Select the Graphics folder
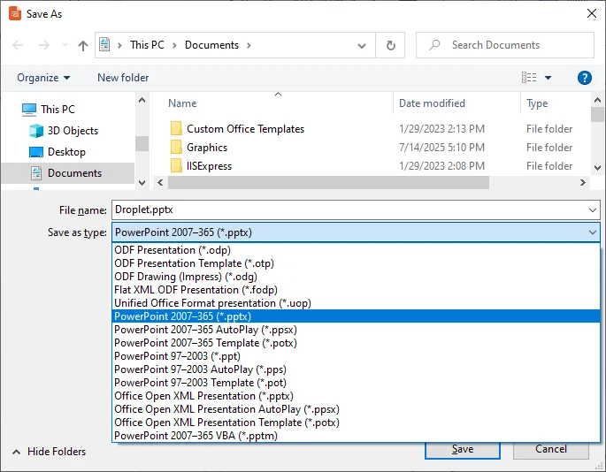The height and width of the screenshot is (472, 606). [207, 148]
